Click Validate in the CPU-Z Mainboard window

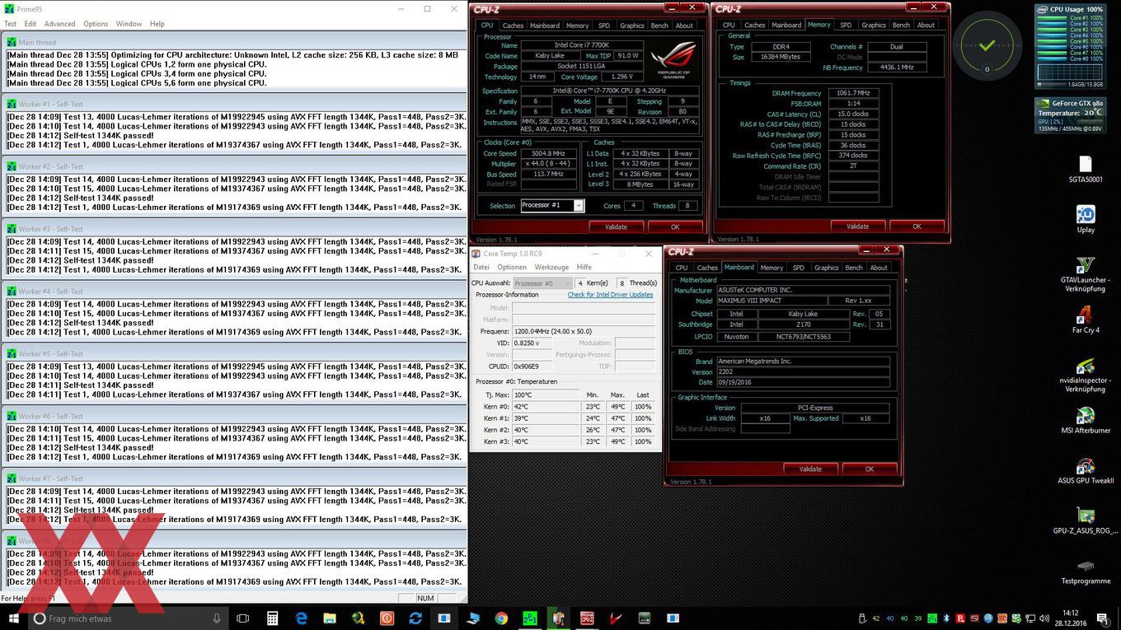(810, 469)
